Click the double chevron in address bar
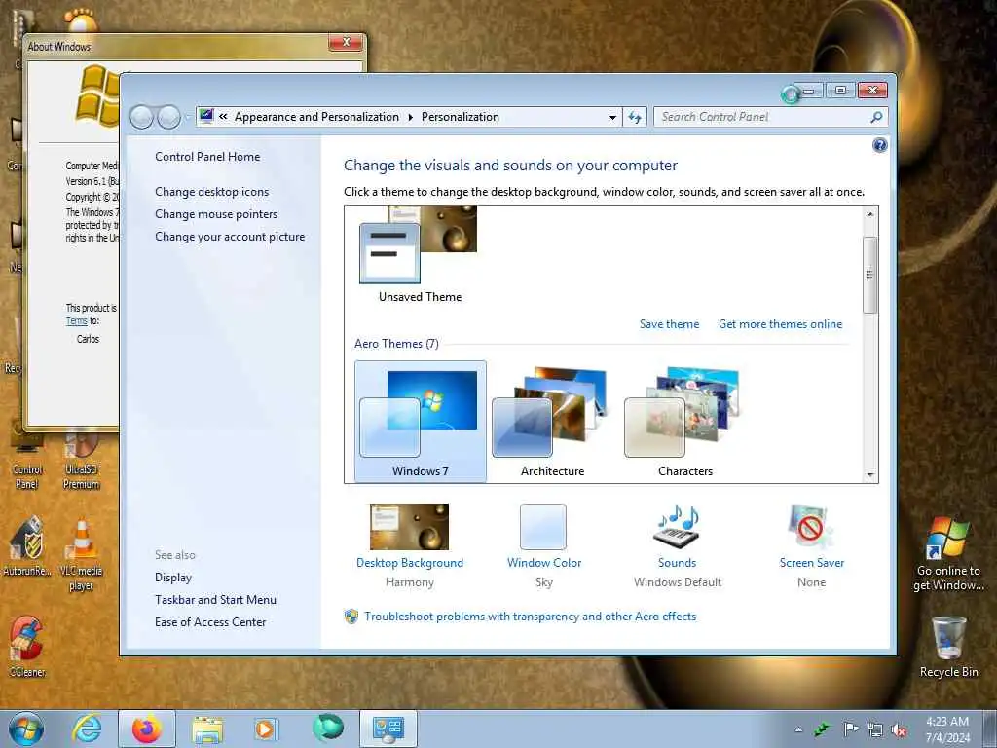Image resolution: width=997 pixels, height=748 pixels. tap(223, 117)
